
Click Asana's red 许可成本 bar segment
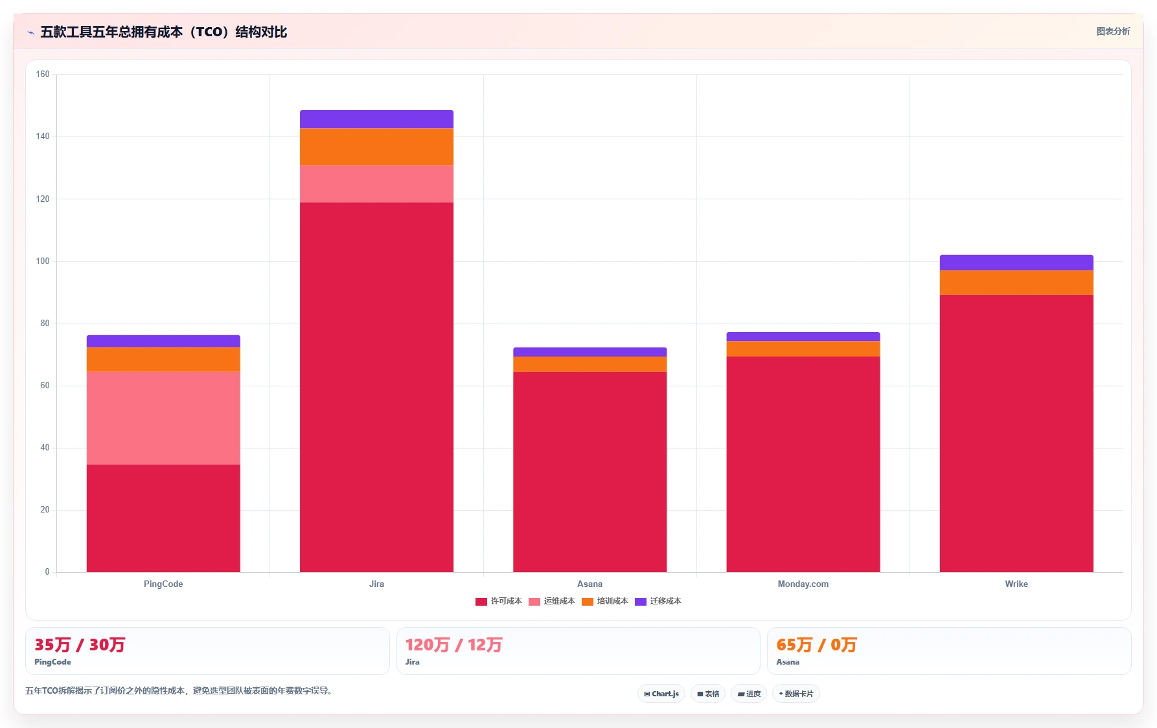click(590, 472)
